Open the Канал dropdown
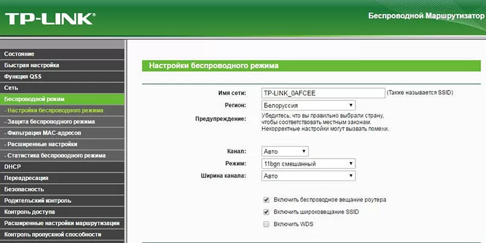The image size is (486, 243). (x=285, y=151)
